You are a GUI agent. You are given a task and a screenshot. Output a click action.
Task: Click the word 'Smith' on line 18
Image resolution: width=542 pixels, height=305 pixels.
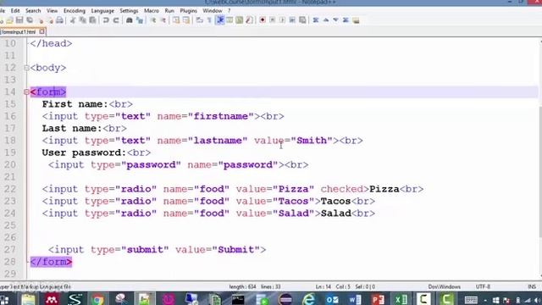(312, 141)
